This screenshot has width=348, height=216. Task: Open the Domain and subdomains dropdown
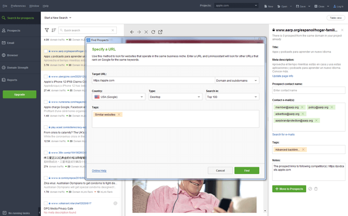[237, 80]
